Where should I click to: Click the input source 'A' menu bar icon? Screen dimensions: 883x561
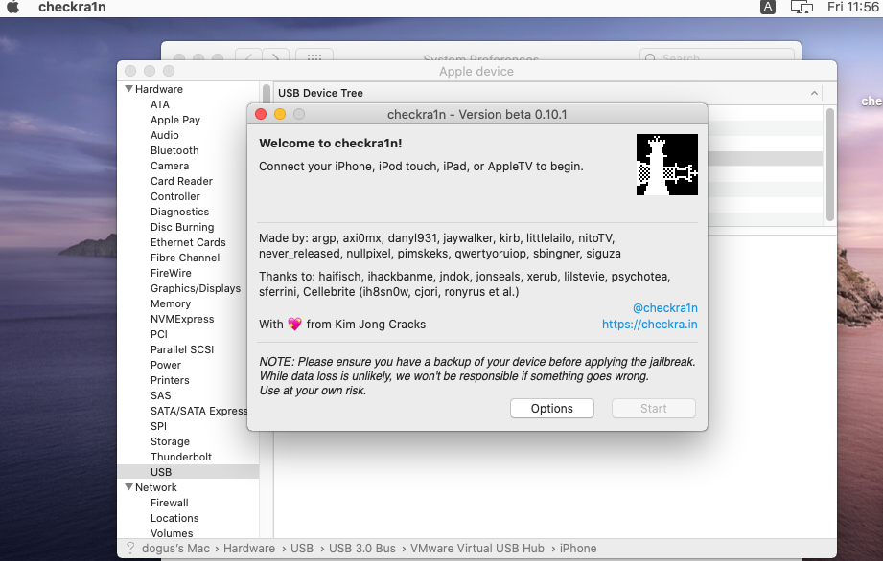click(x=768, y=7)
